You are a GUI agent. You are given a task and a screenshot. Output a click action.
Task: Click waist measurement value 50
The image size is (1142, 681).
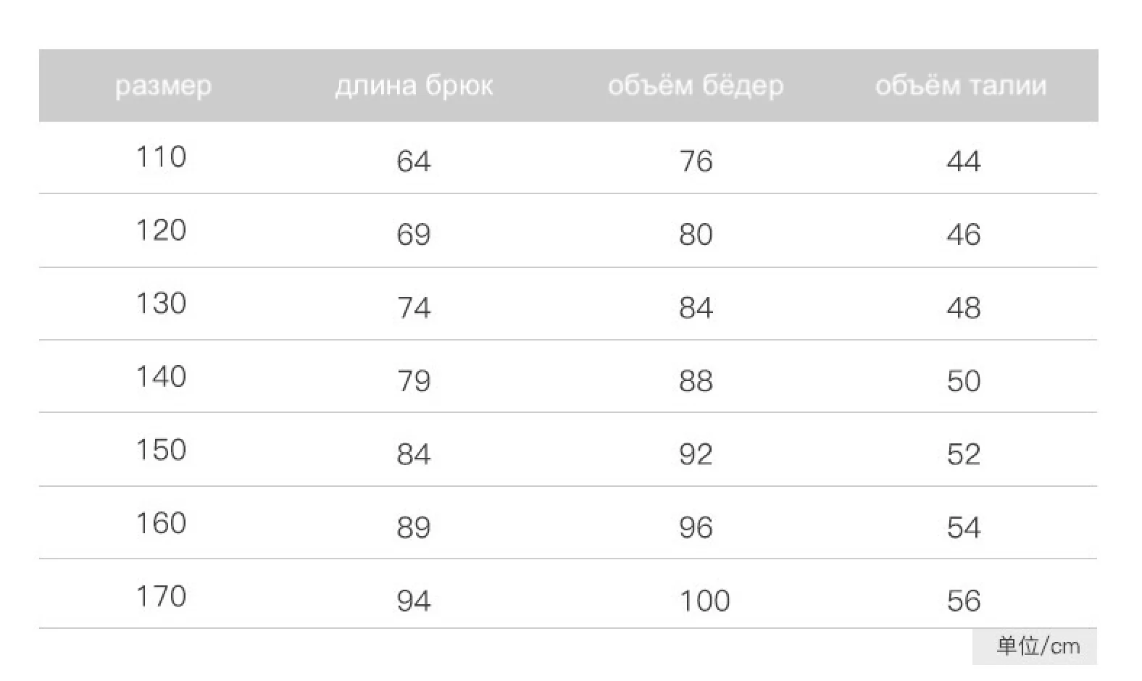click(x=964, y=381)
